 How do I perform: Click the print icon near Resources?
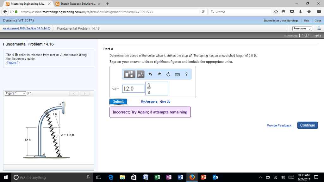(x=319, y=28)
